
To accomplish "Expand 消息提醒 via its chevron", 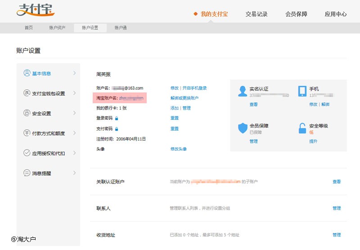I will pos(74,173).
